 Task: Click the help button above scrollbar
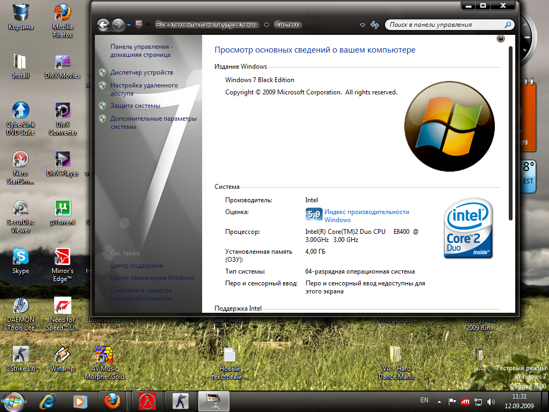(x=501, y=39)
